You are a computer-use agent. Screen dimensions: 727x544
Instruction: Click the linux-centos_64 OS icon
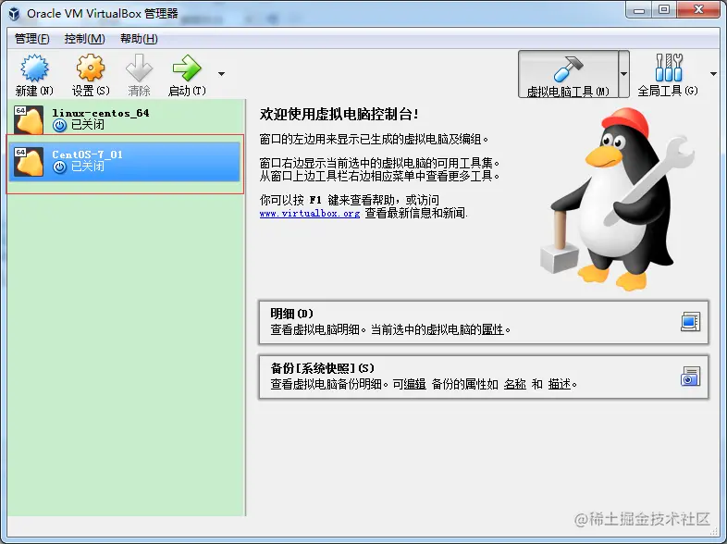(x=29, y=119)
